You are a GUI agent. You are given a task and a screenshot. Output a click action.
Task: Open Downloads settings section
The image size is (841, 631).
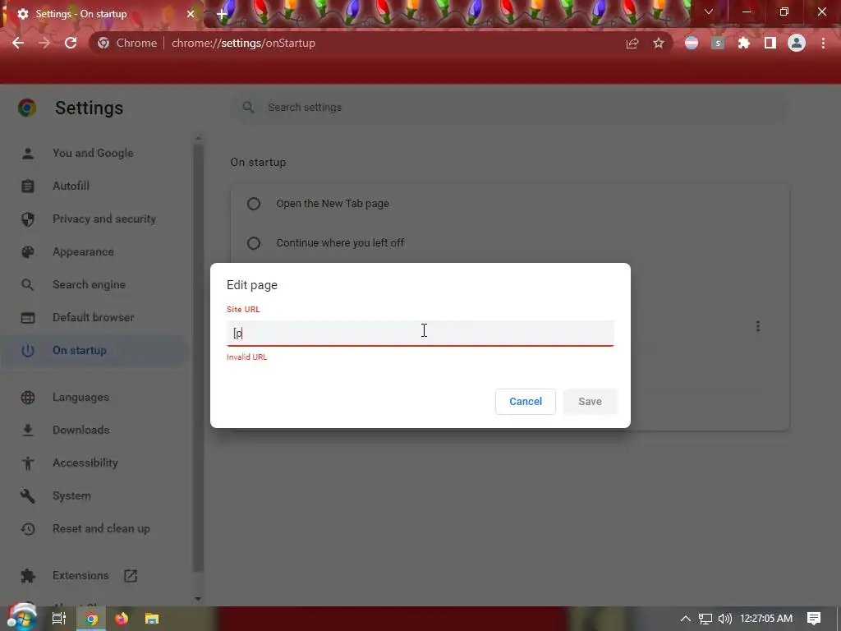81,430
